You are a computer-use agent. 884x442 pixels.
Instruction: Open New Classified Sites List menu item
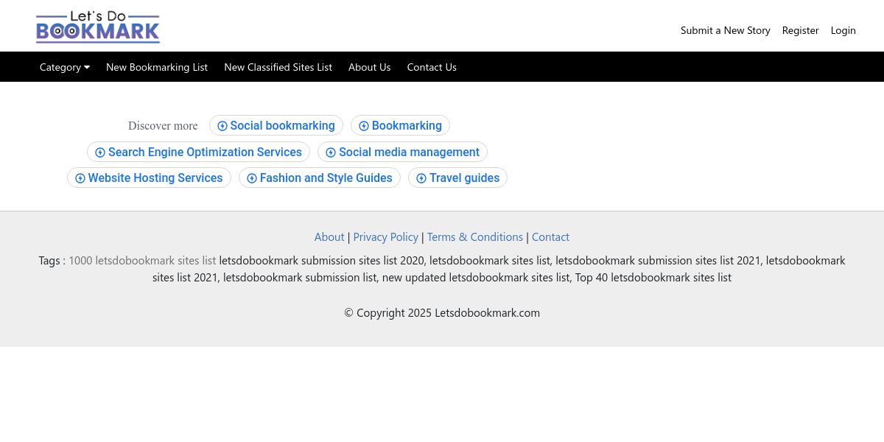click(278, 67)
